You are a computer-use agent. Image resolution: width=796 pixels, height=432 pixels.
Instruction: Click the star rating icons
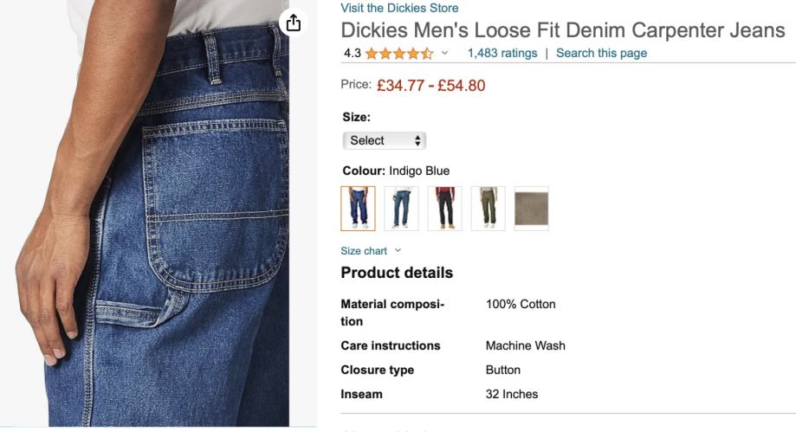pos(399,54)
